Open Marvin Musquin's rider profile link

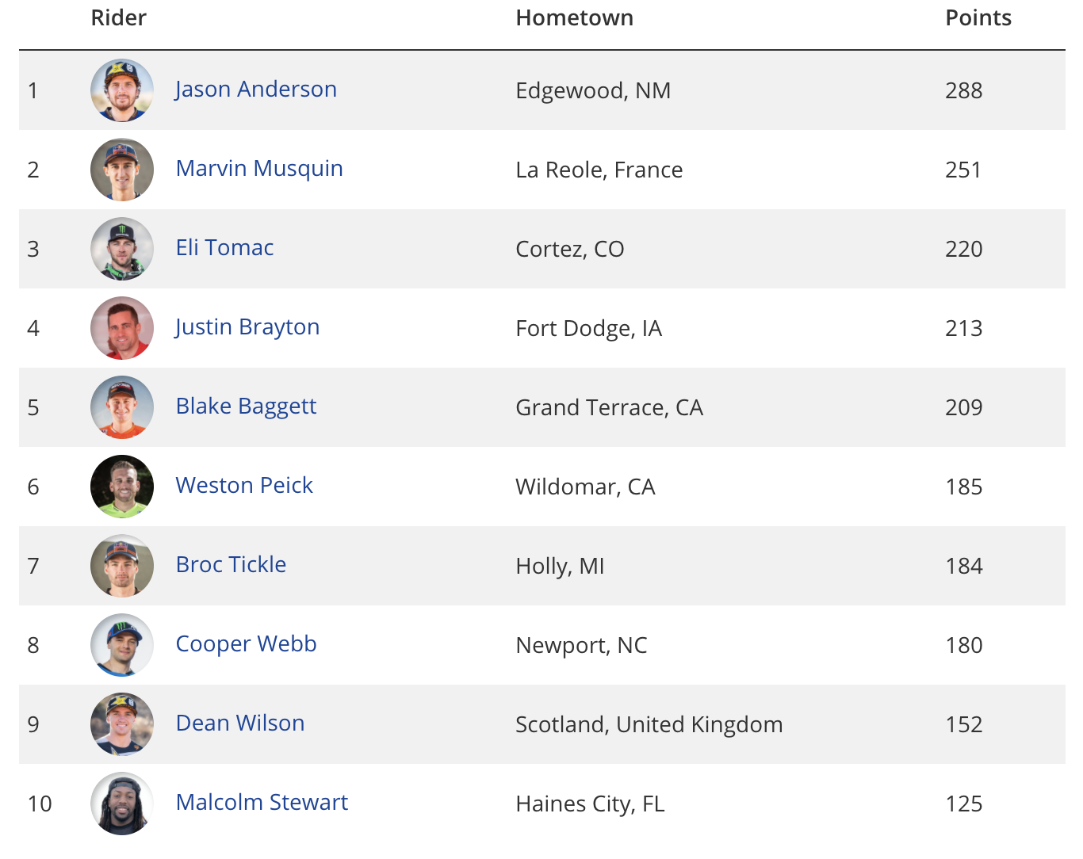259,169
